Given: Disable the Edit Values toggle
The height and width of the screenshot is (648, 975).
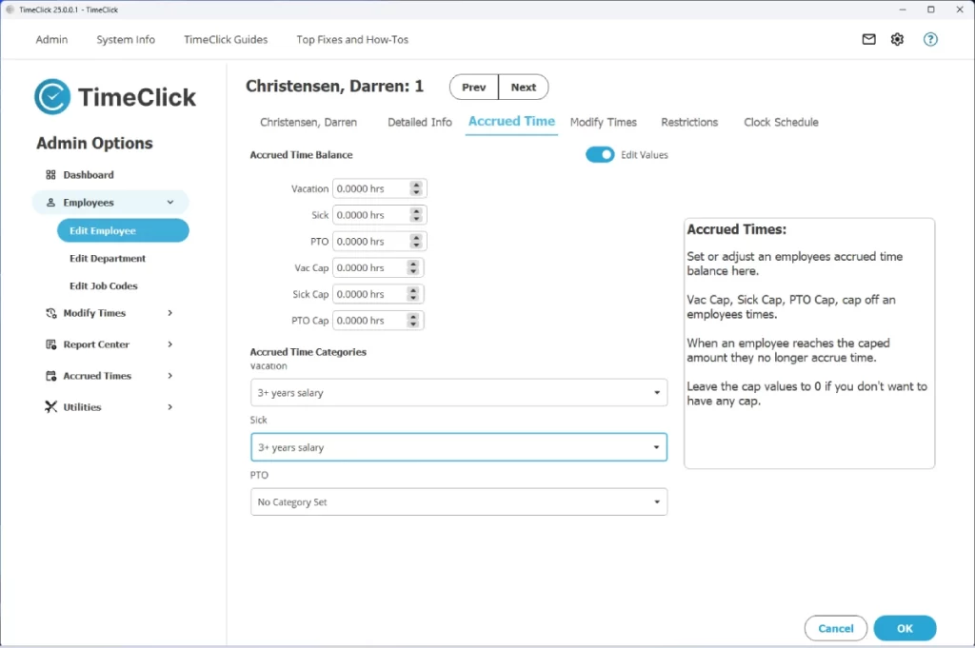Looking at the screenshot, I should pyautogui.click(x=600, y=153).
